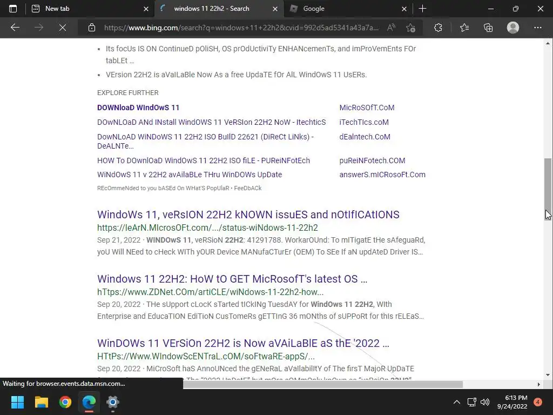The height and width of the screenshot is (415, 553).
Task: Click the 'Version 22H2 is available now' bullet text
Action: tap(237, 75)
